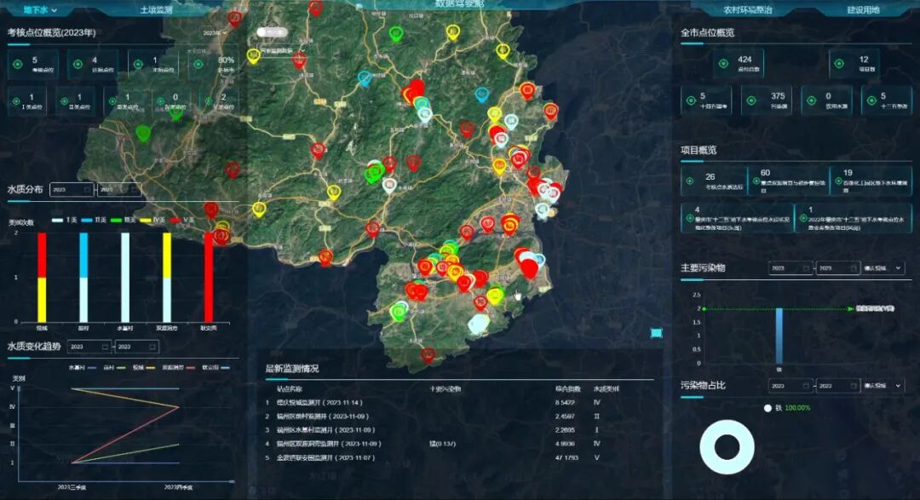Image resolution: width=920 pixels, height=500 pixels.
Task: Switch to 土壤监测 tab
Action: coord(156,10)
